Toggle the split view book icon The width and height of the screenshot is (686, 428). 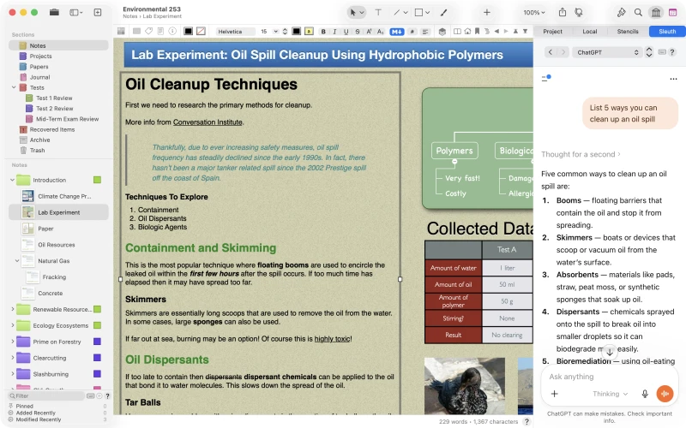pos(457,31)
